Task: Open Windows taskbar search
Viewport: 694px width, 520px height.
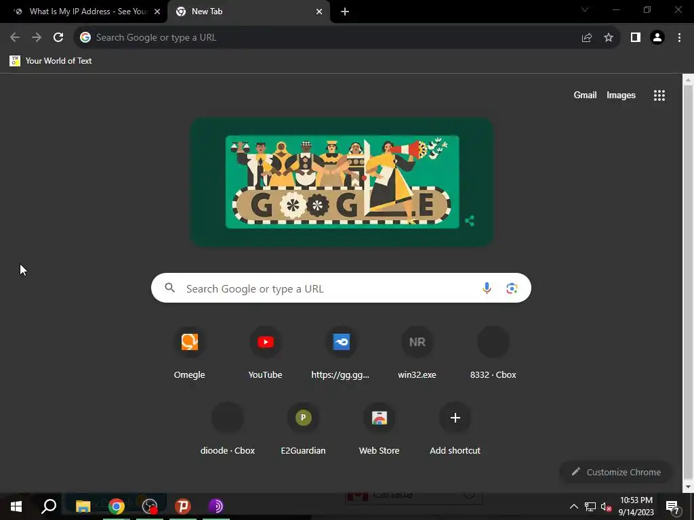Action: [x=49, y=506]
